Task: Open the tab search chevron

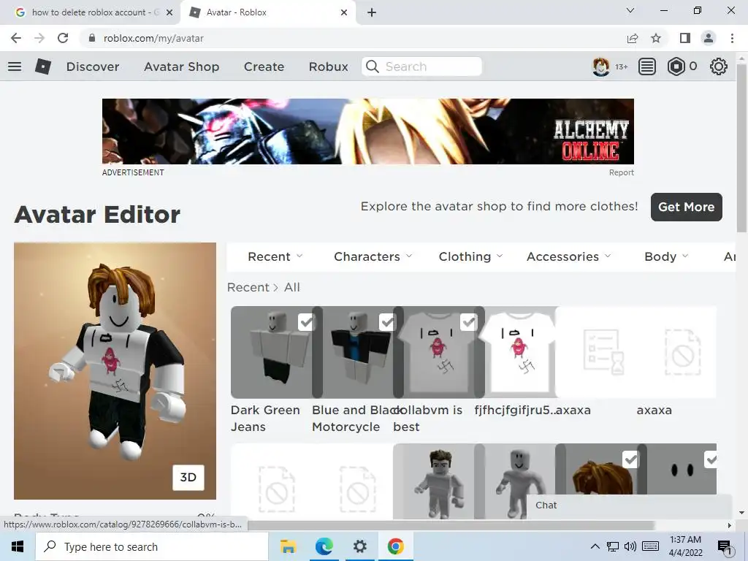Action: (630, 10)
